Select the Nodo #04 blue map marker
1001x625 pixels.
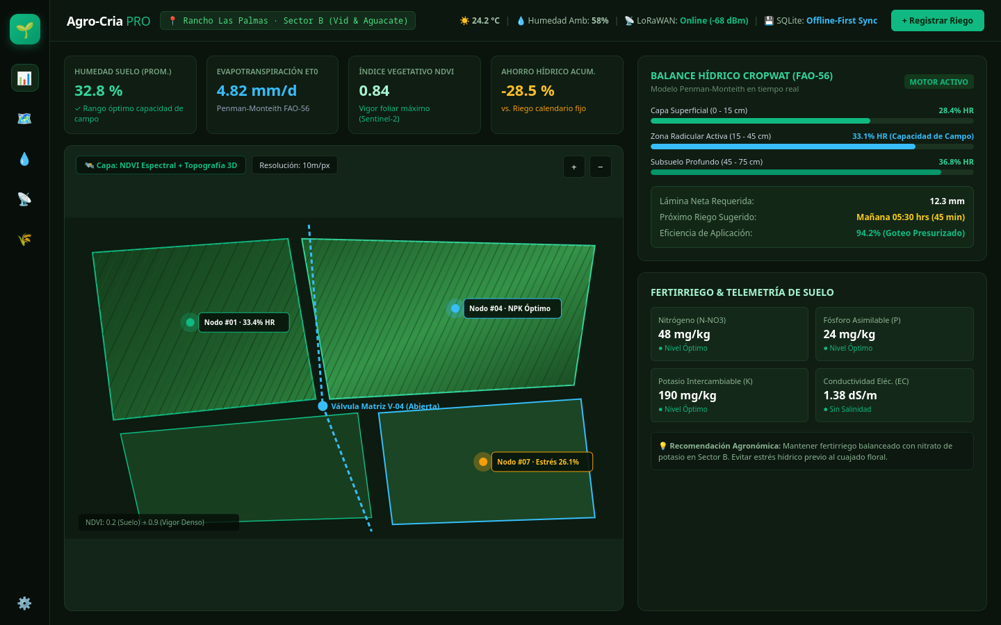tap(455, 308)
